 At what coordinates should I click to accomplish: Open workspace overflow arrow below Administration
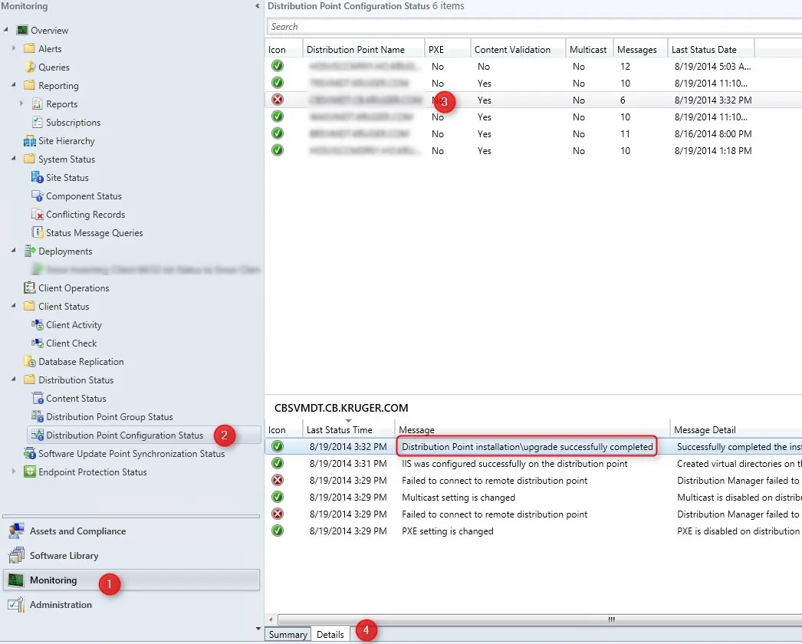(x=258, y=629)
